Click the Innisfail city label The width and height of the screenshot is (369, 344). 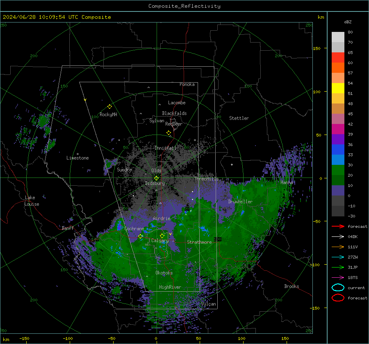(x=165, y=148)
